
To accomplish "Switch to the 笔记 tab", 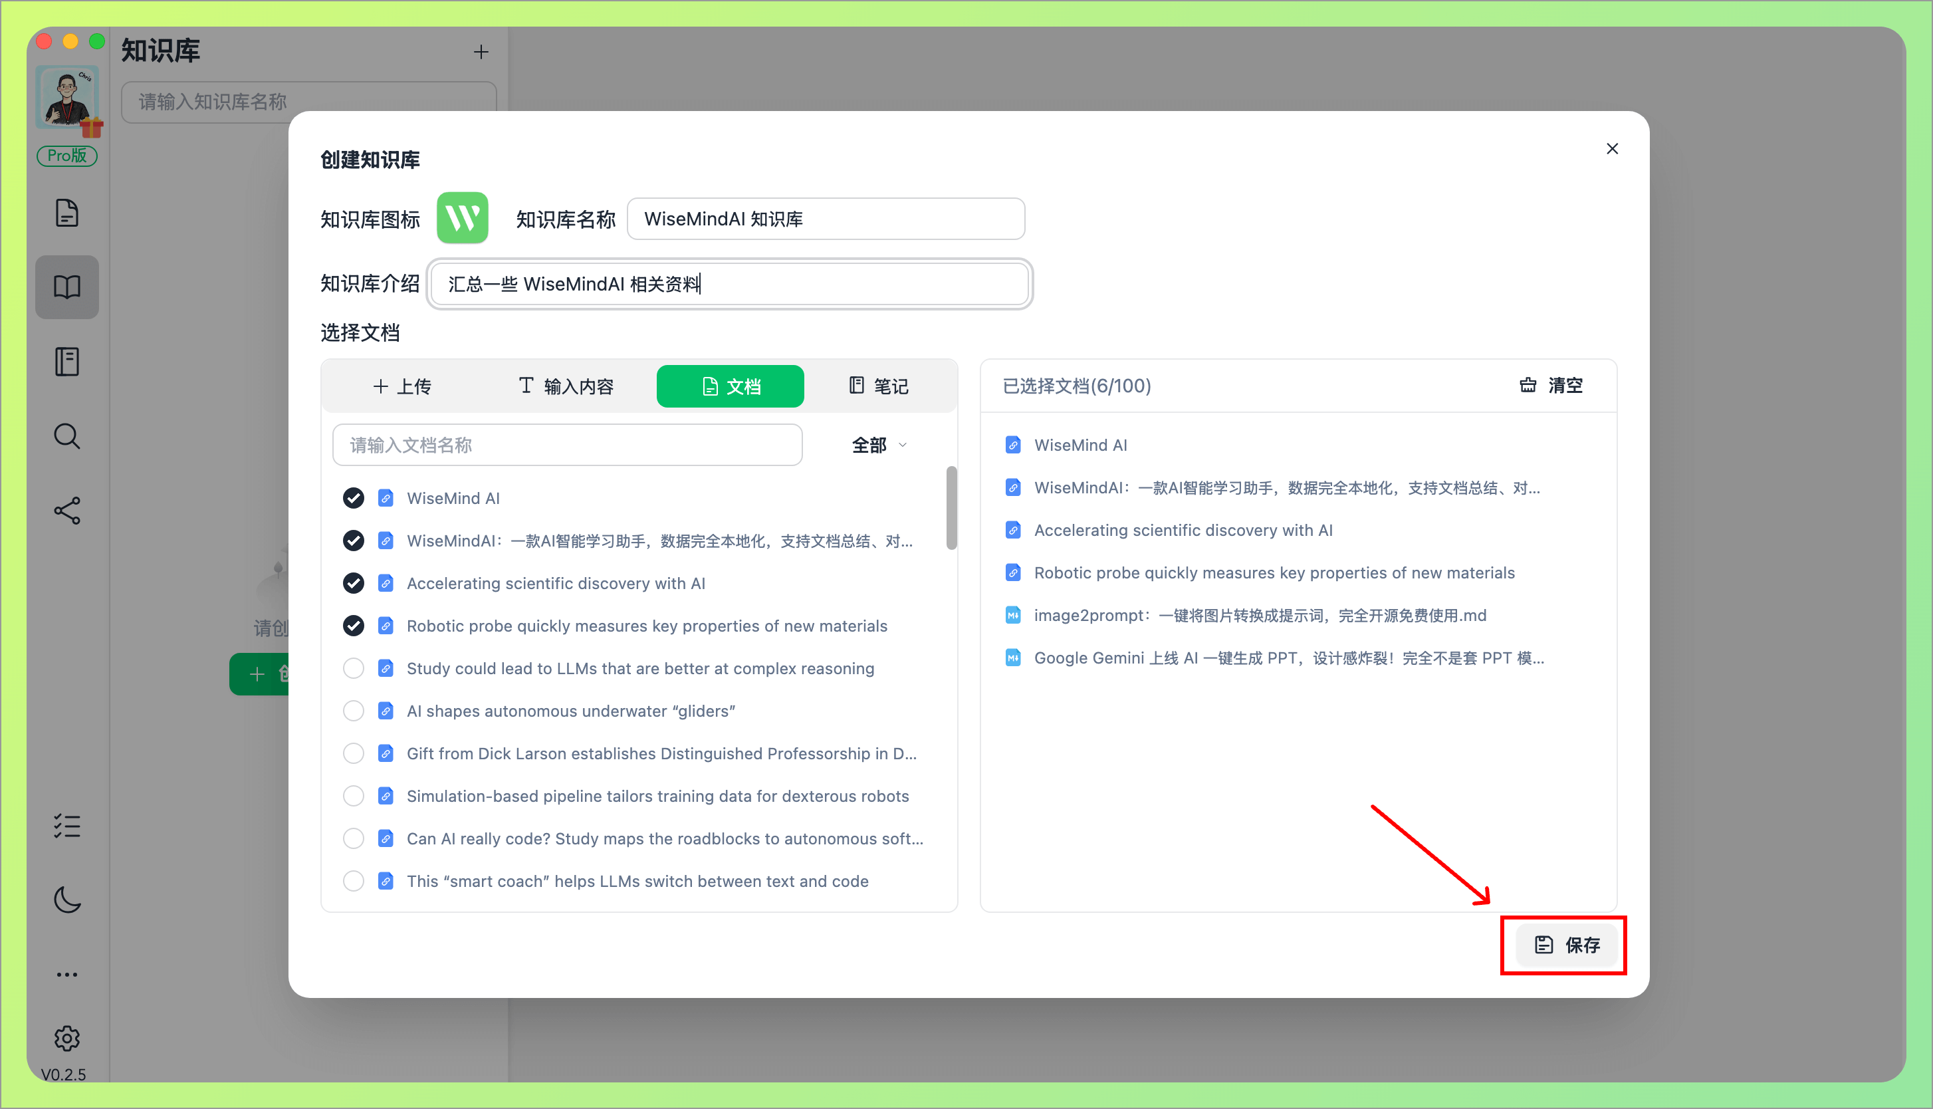I will click(x=878, y=386).
